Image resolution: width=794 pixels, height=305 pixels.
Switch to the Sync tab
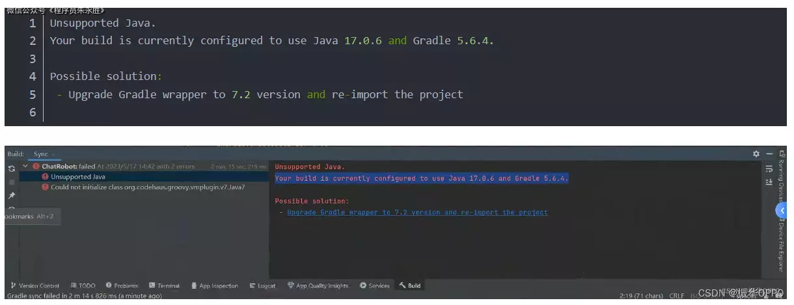pyautogui.click(x=41, y=155)
